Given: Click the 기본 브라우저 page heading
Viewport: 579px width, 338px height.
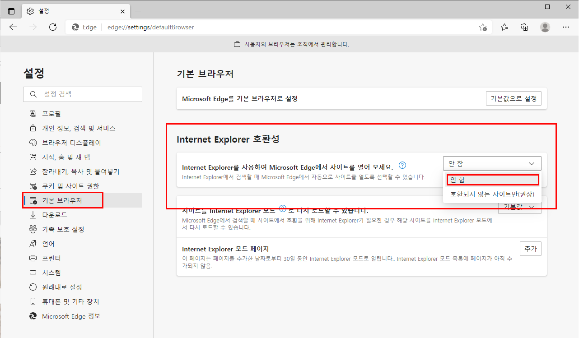Looking at the screenshot, I should [x=205, y=74].
